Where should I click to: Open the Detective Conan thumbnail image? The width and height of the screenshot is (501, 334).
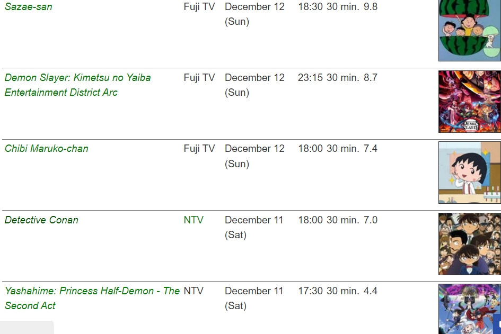(x=469, y=244)
